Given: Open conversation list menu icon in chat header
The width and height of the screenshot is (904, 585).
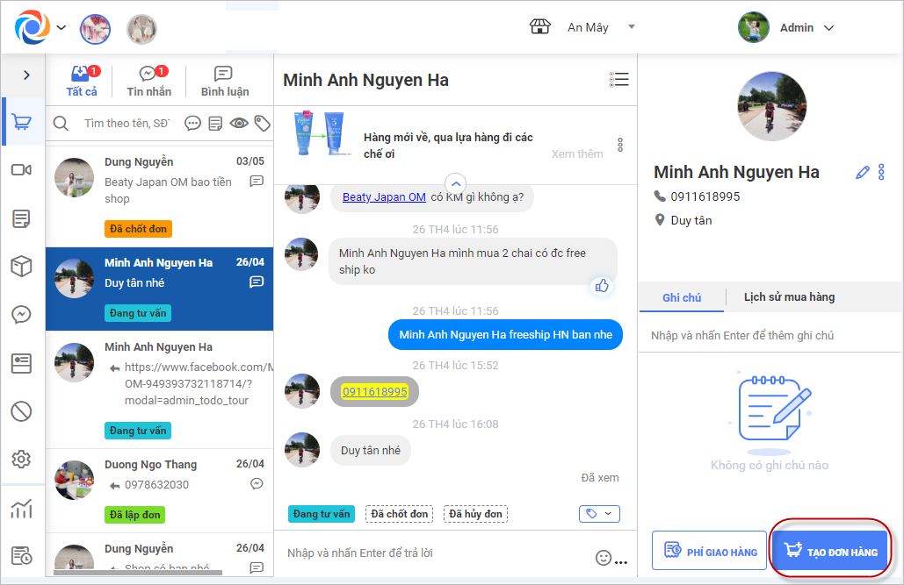Looking at the screenshot, I should [618, 80].
